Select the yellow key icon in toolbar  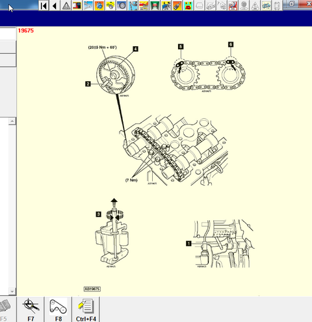[x=110, y=5]
